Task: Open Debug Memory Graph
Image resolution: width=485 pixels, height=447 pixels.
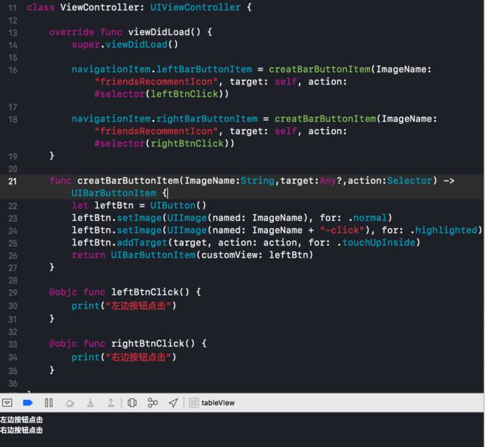Action: [153, 402]
